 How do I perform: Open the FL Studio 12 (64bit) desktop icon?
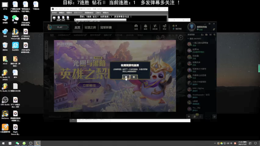[x=5, y=75]
